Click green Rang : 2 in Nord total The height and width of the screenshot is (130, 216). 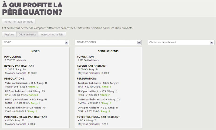coord(33,87)
